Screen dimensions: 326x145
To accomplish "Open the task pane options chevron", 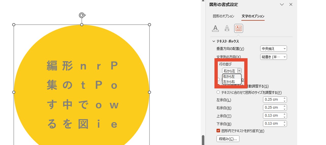I will [282, 5].
